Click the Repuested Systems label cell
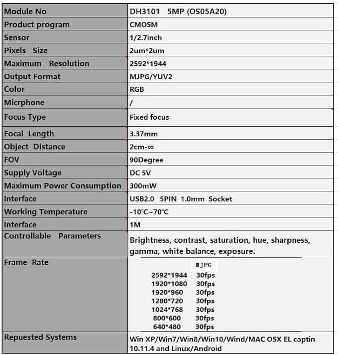 pyautogui.click(x=65, y=343)
